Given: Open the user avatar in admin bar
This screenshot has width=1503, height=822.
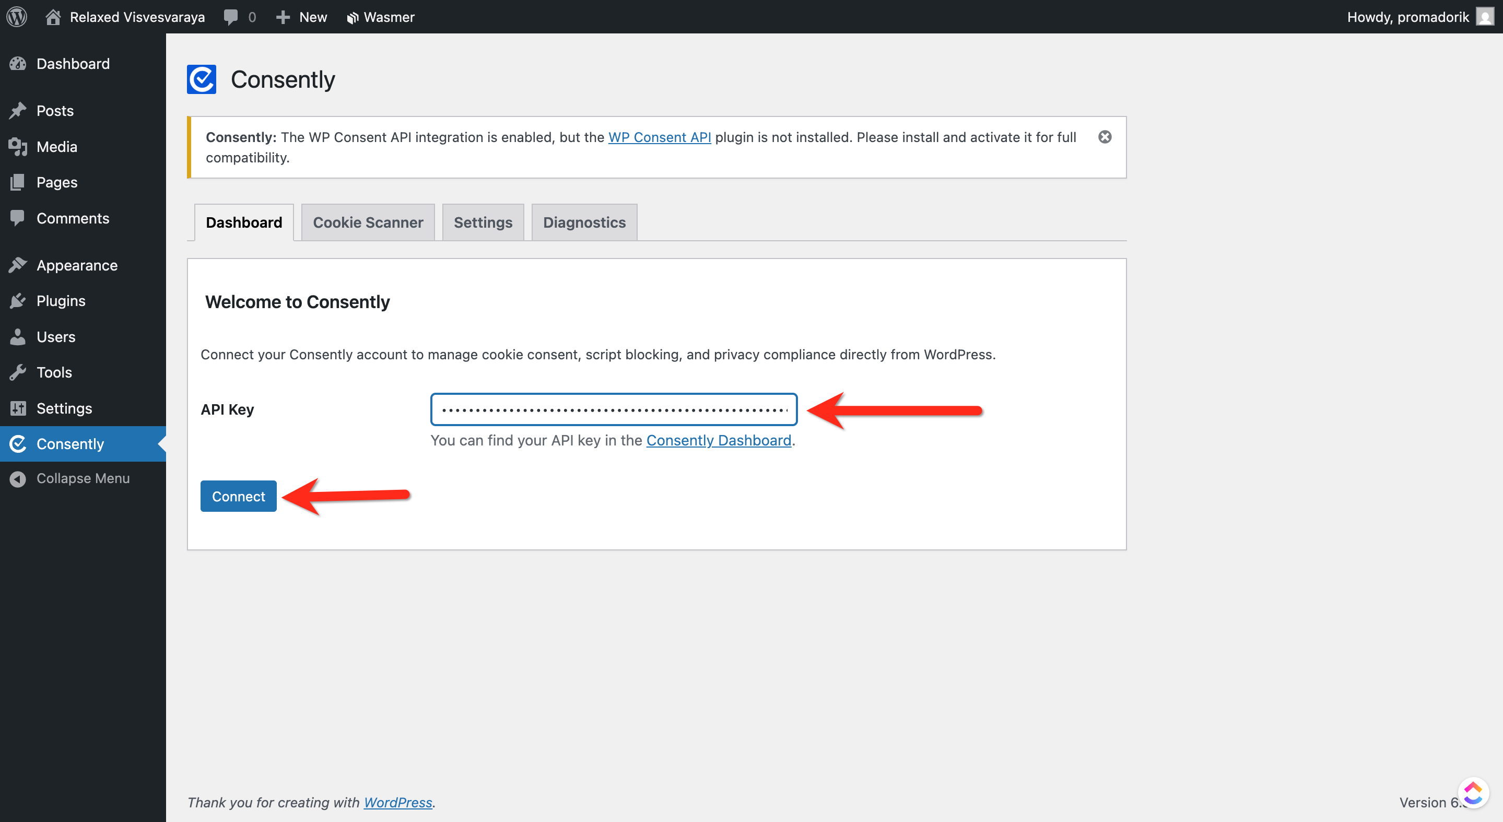Looking at the screenshot, I should [1484, 16].
